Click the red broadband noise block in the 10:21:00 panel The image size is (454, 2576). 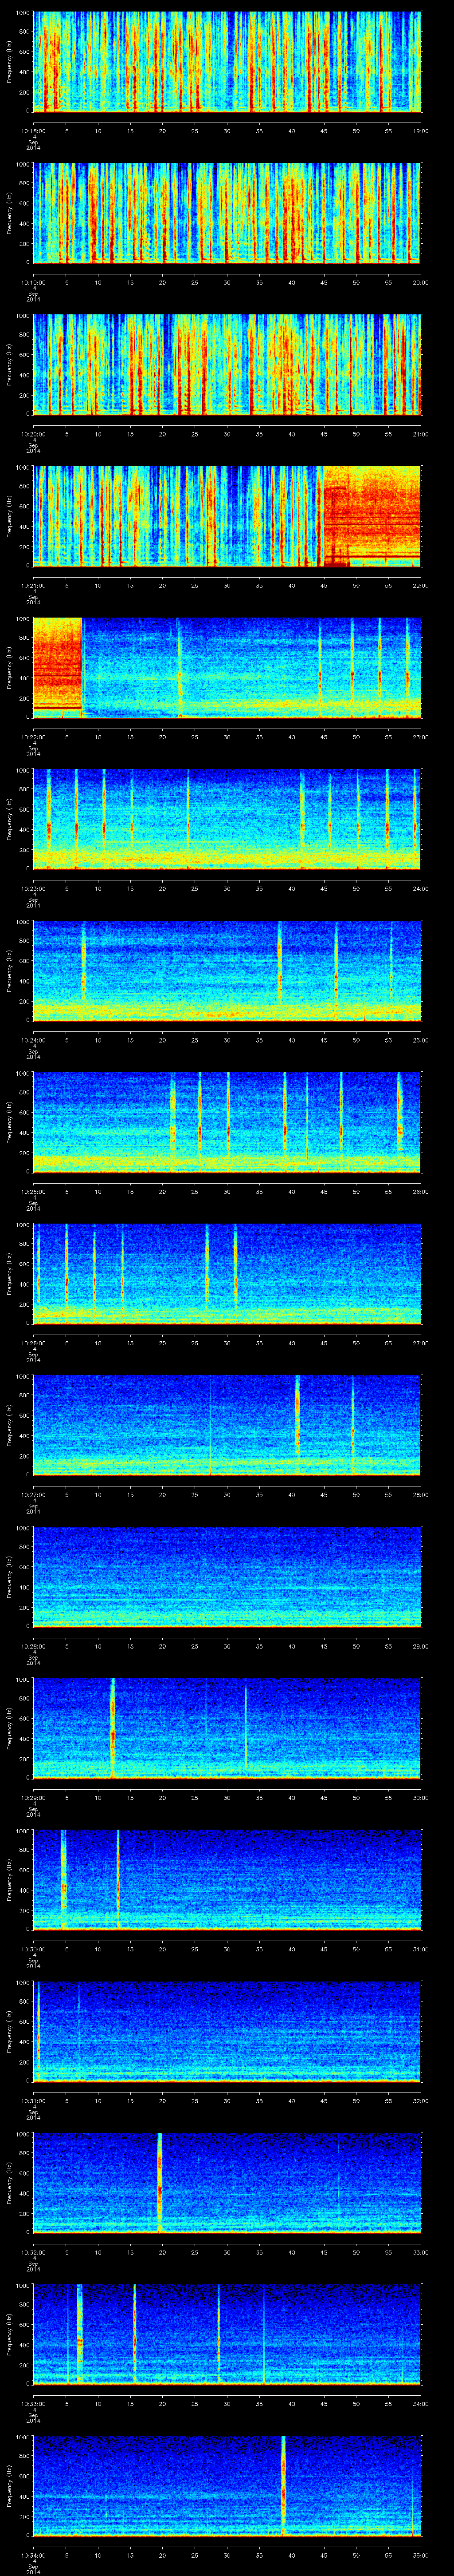click(x=370, y=516)
